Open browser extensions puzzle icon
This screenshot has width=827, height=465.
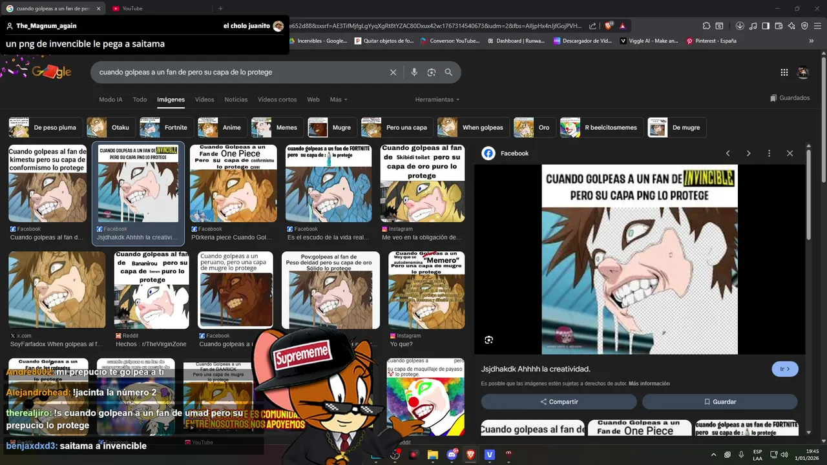pos(707,26)
